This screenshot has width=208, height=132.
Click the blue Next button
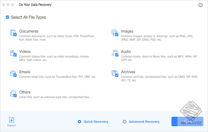[187, 122]
